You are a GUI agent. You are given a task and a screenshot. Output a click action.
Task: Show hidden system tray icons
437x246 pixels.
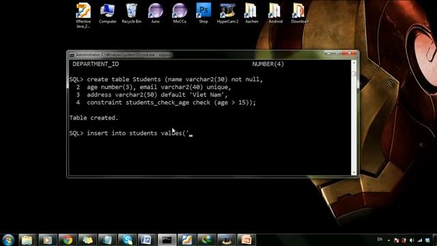(389, 240)
